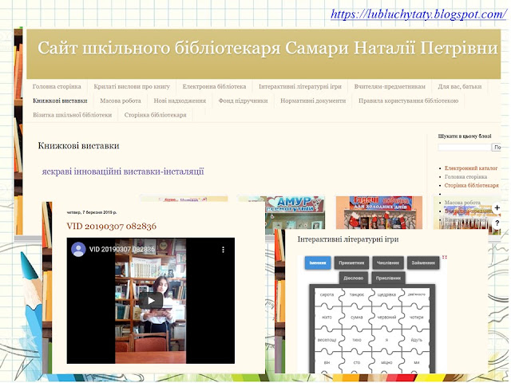Viewport: 511px width, 383px height.
Task: Play the video with center play button
Action: click(151, 301)
